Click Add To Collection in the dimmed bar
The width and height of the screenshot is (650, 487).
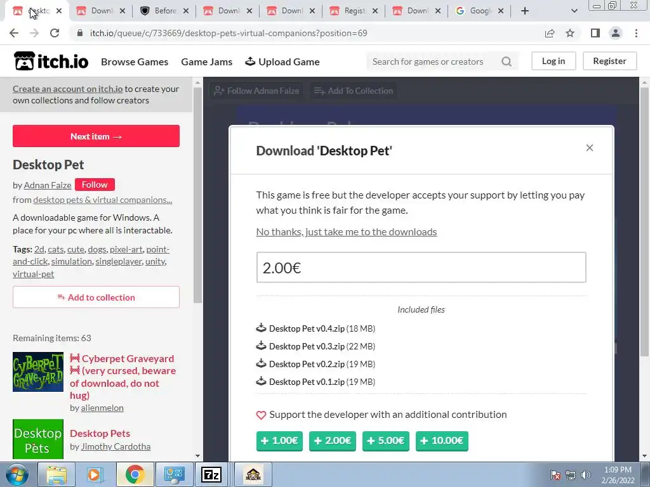point(353,91)
